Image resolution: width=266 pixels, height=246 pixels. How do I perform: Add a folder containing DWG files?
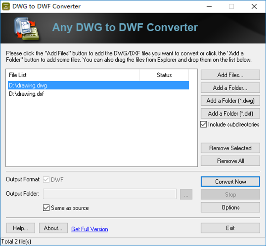point(230,101)
